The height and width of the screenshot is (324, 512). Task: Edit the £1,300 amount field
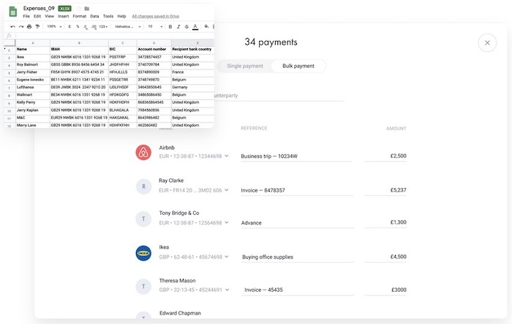tap(385, 222)
